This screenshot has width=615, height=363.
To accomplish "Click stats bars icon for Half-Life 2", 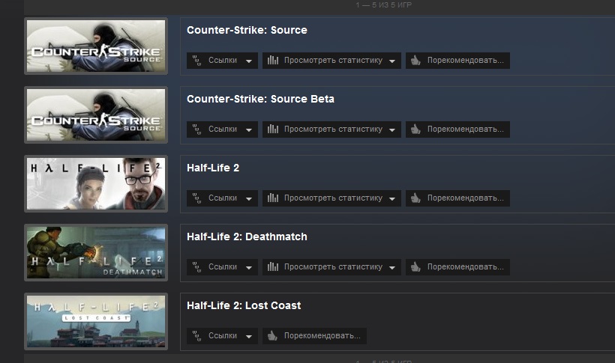I will tap(273, 198).
